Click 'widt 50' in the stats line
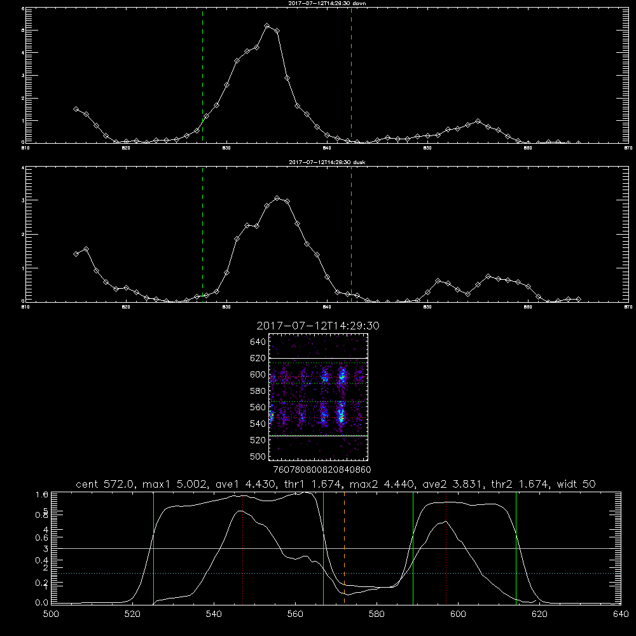Viewport: 636px width, 636px height. pos(576,484)
